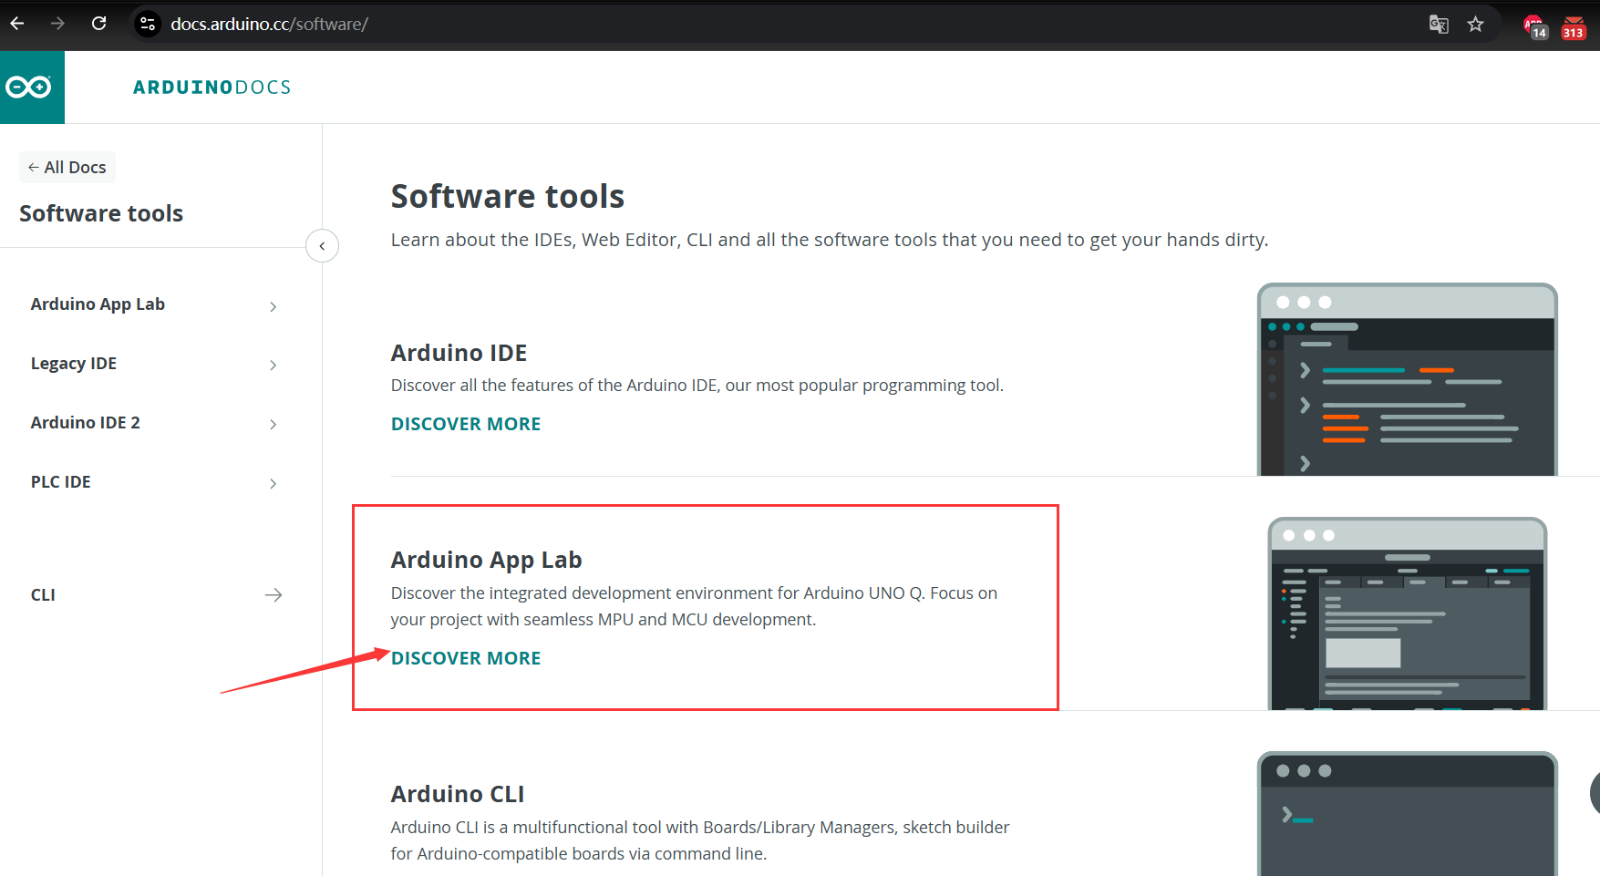Image resolution: width=1600 pixels, height=876 pixels.
Task: Open the Arduino CLI section heading
Action: click(458, 794)
